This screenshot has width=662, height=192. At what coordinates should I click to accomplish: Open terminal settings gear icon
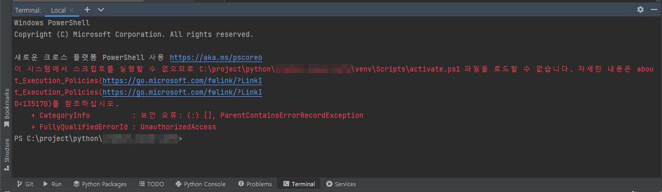click(640, 9)
